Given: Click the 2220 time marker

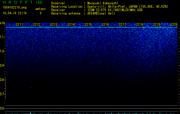Looking at the screenshot, I should point(174,25).
